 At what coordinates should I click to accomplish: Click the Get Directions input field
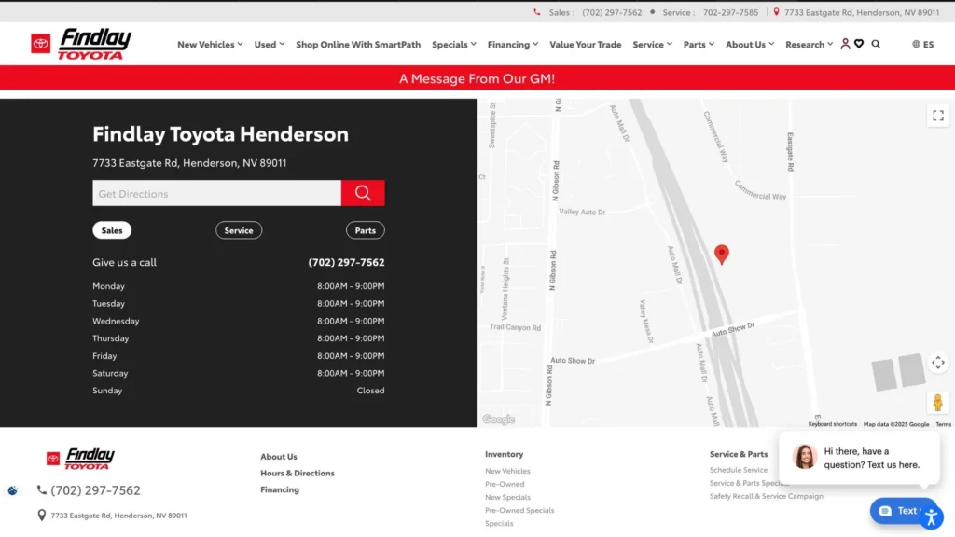216,193
